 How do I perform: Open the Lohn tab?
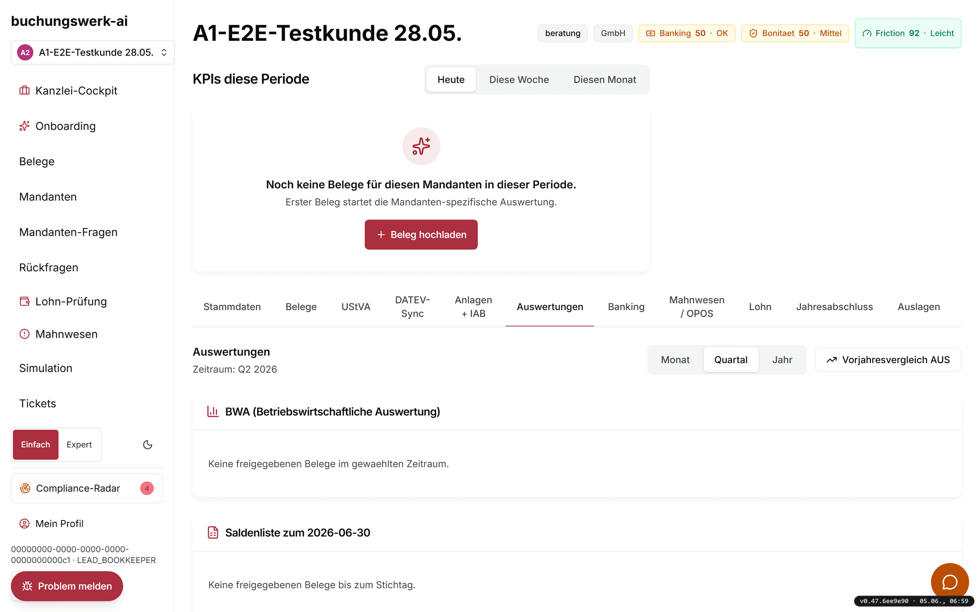tap(761, 307)
